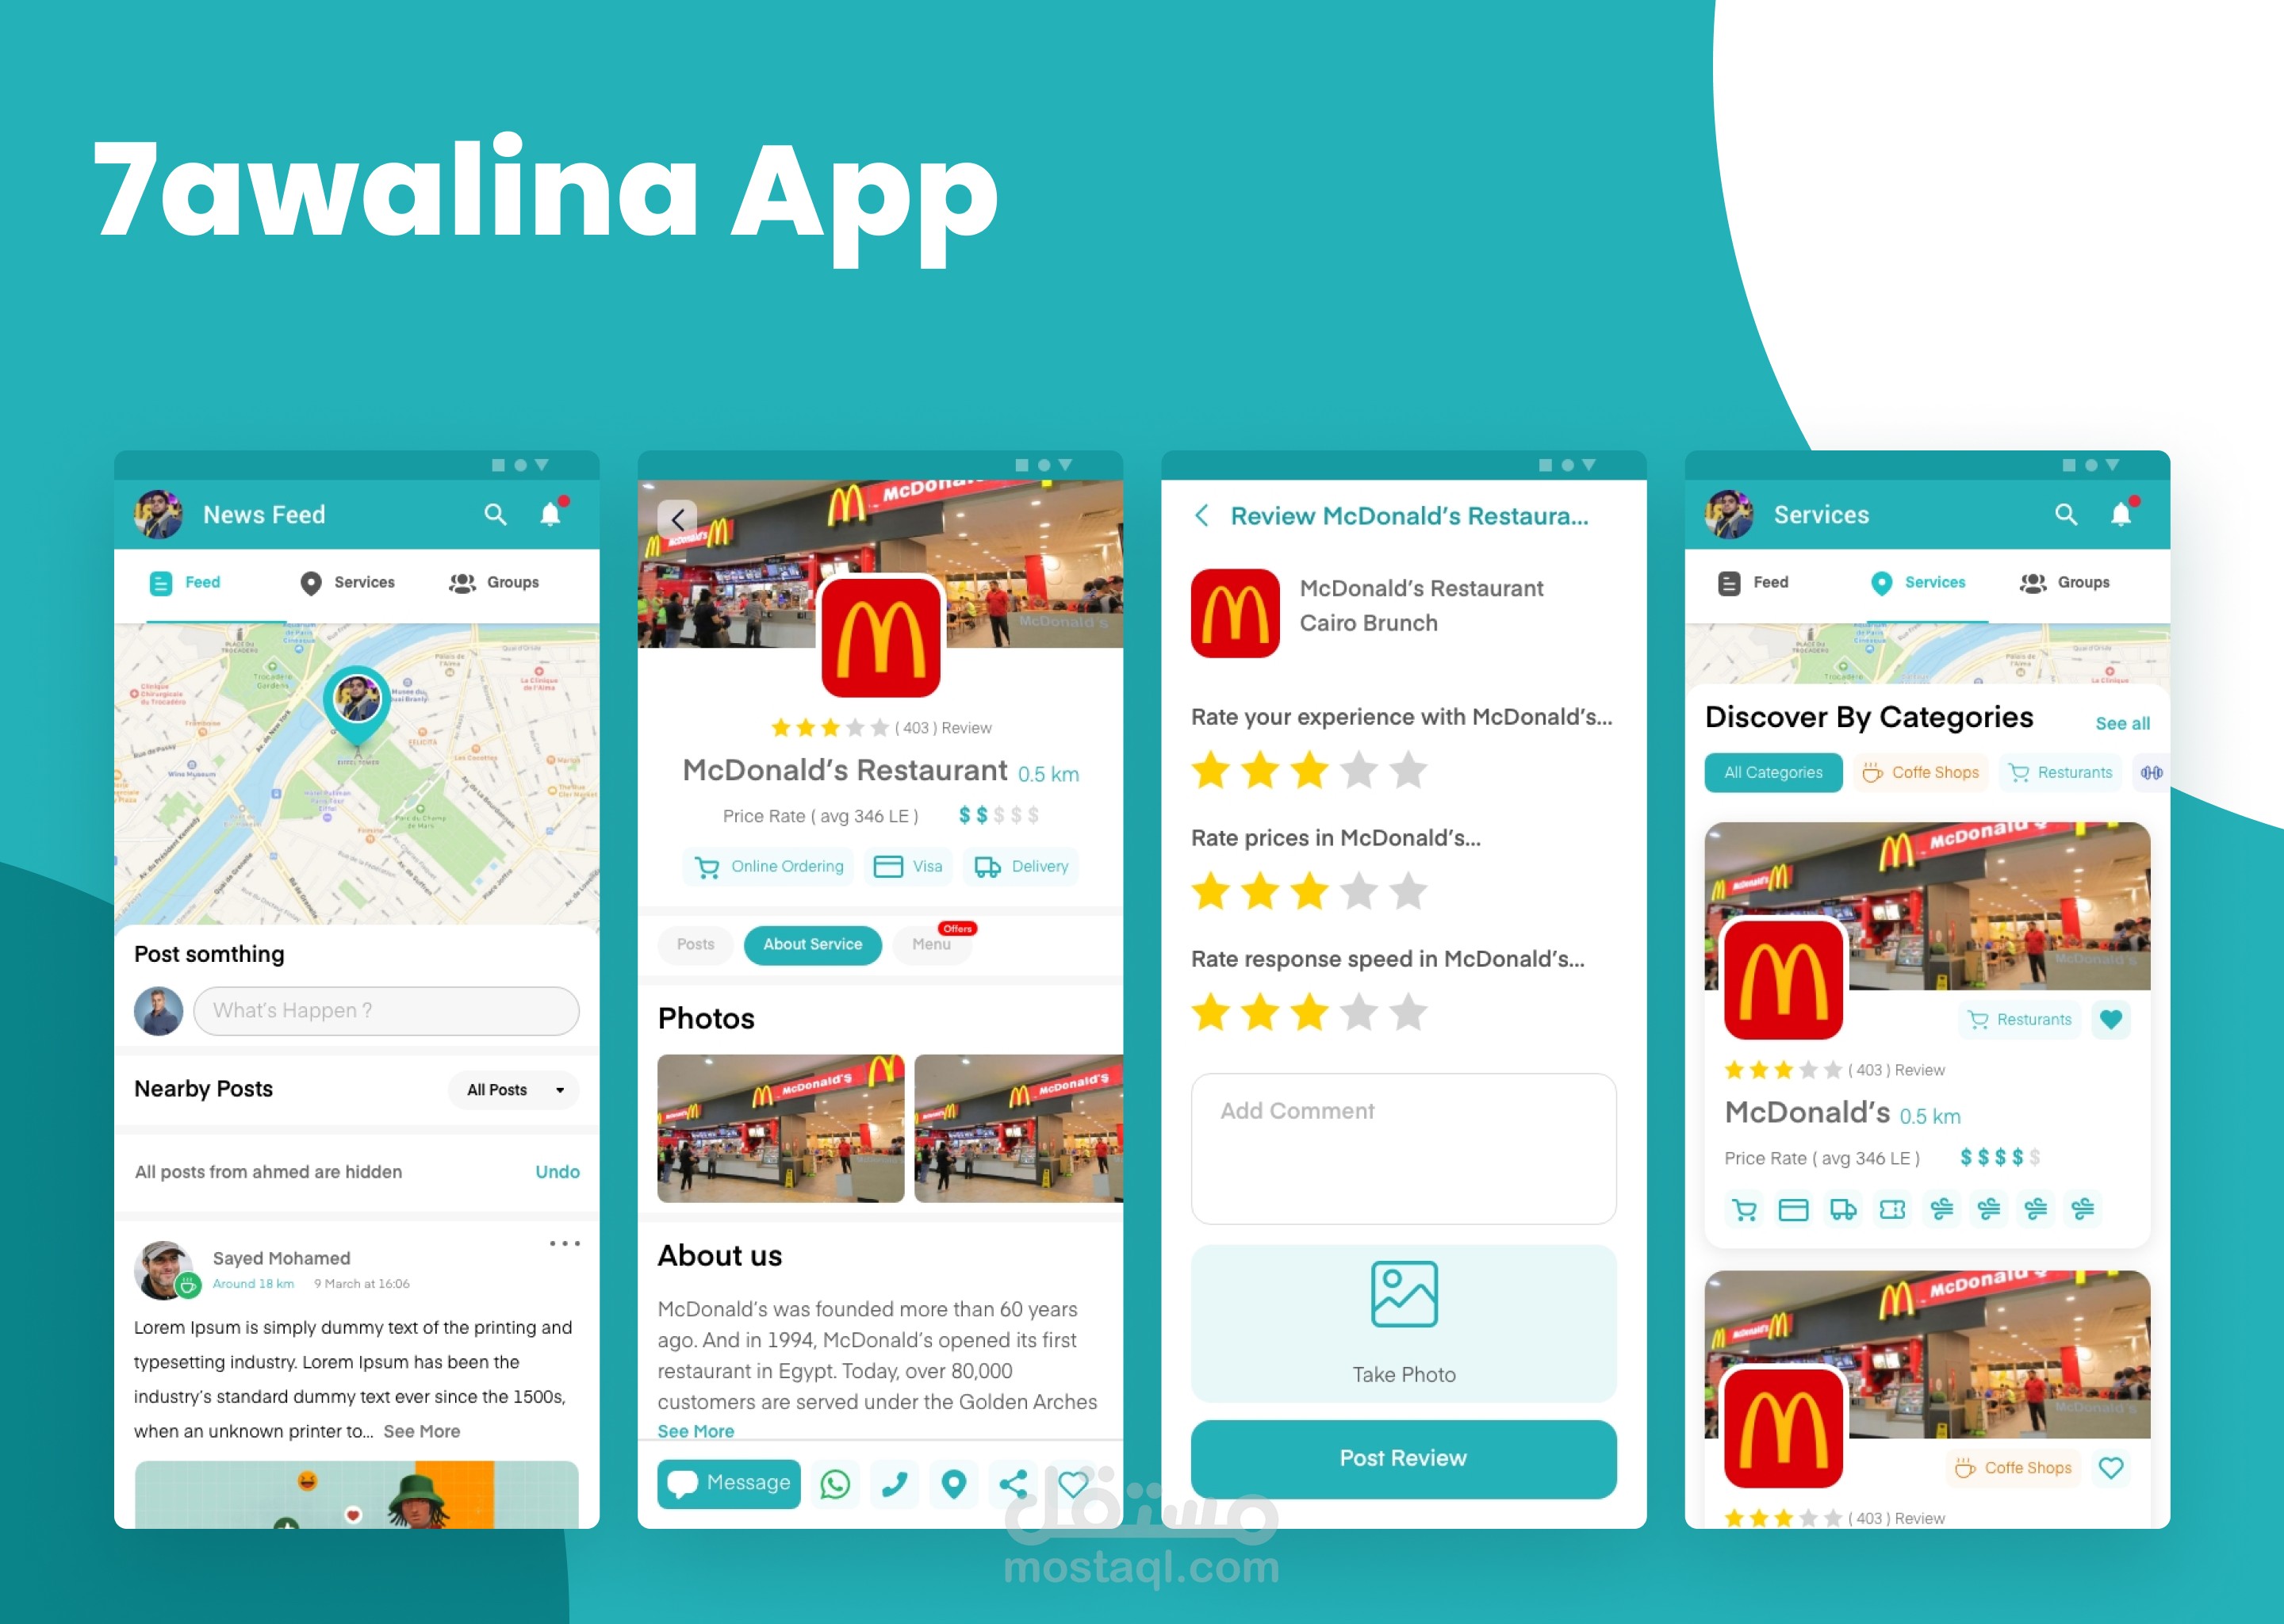Image resolution: width=2284 pixels, height=1624 pixels.
Task: Switch to the Groups tab
Action: pos(499,584)
